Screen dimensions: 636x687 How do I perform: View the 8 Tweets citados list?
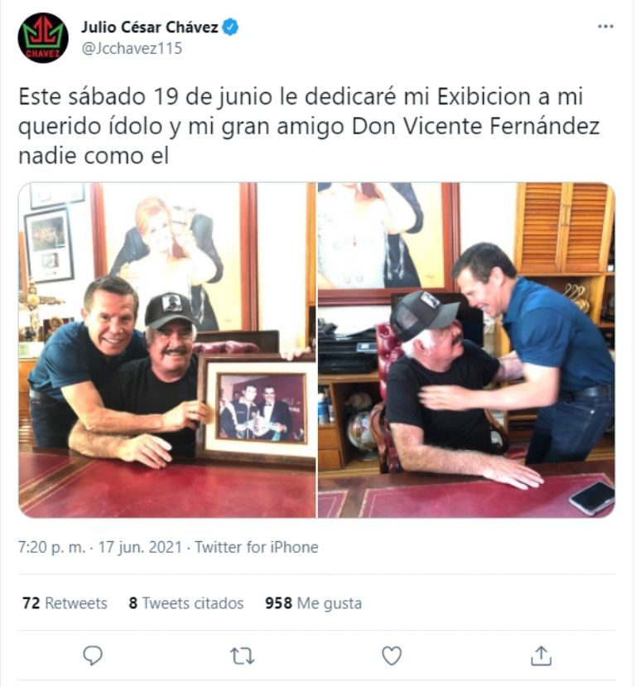tap(186, 603)
